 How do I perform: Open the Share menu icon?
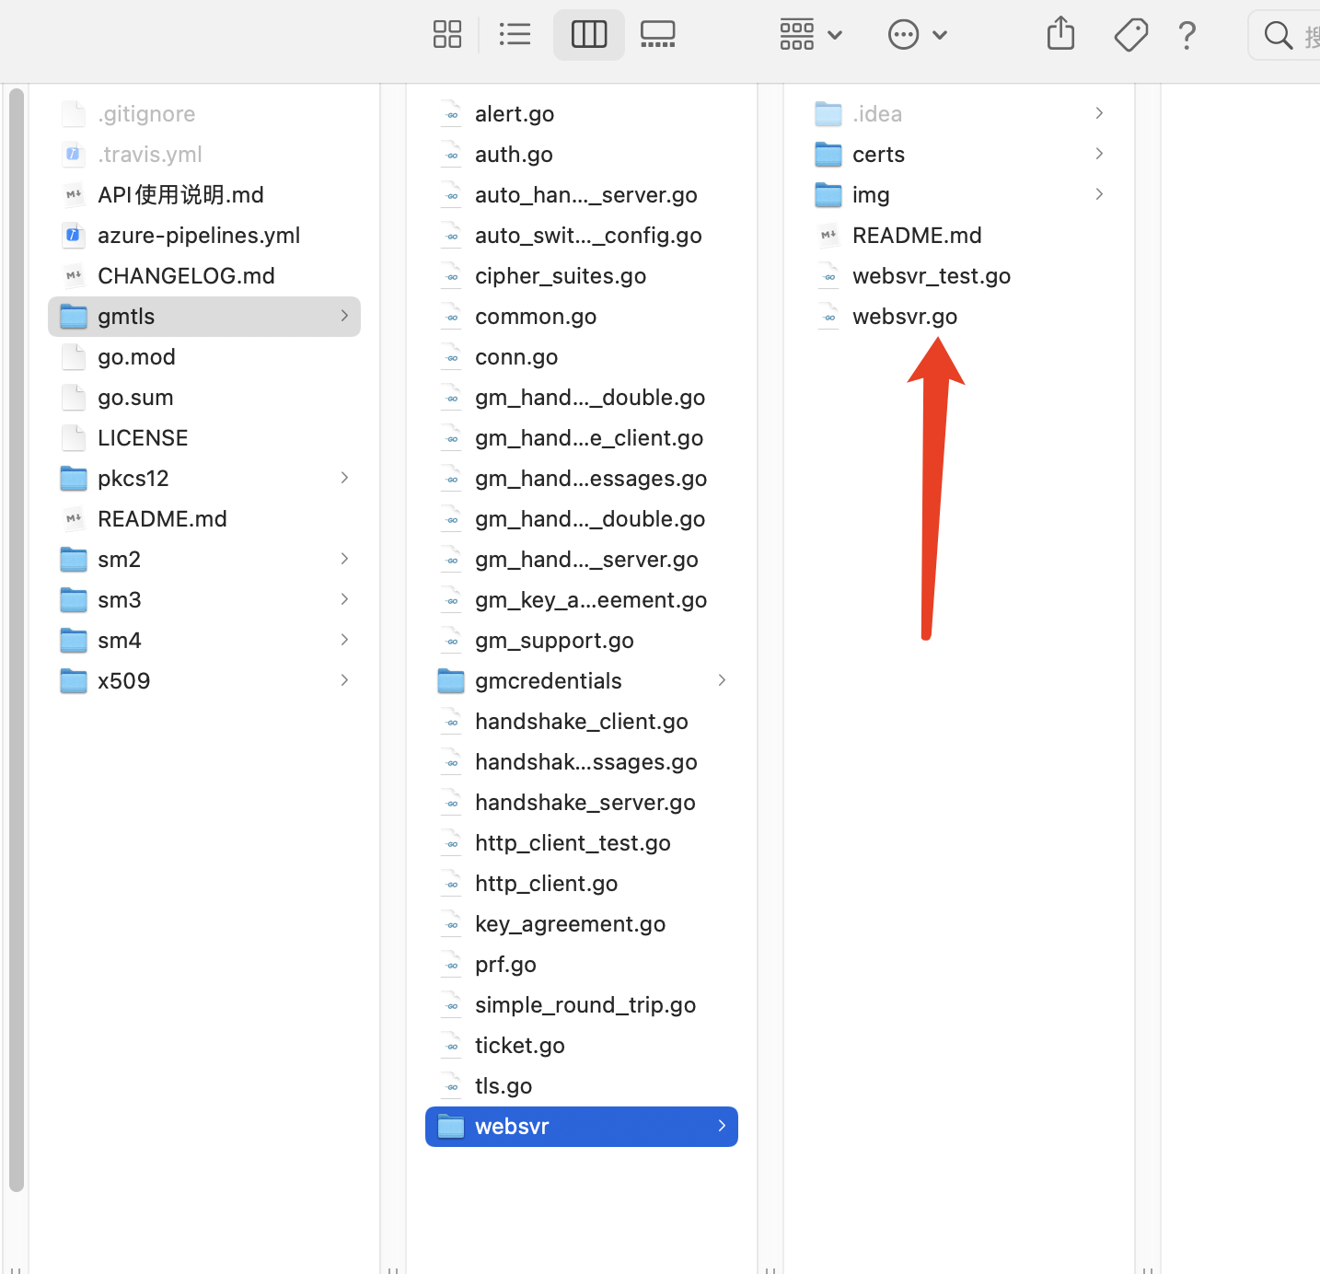pyautogui.click(x=1059, y=34)
